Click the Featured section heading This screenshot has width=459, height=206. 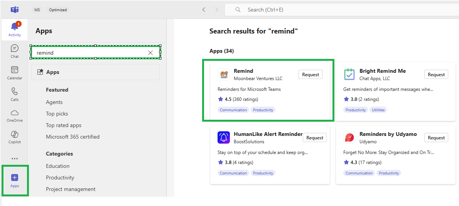[x=57, y=90]
